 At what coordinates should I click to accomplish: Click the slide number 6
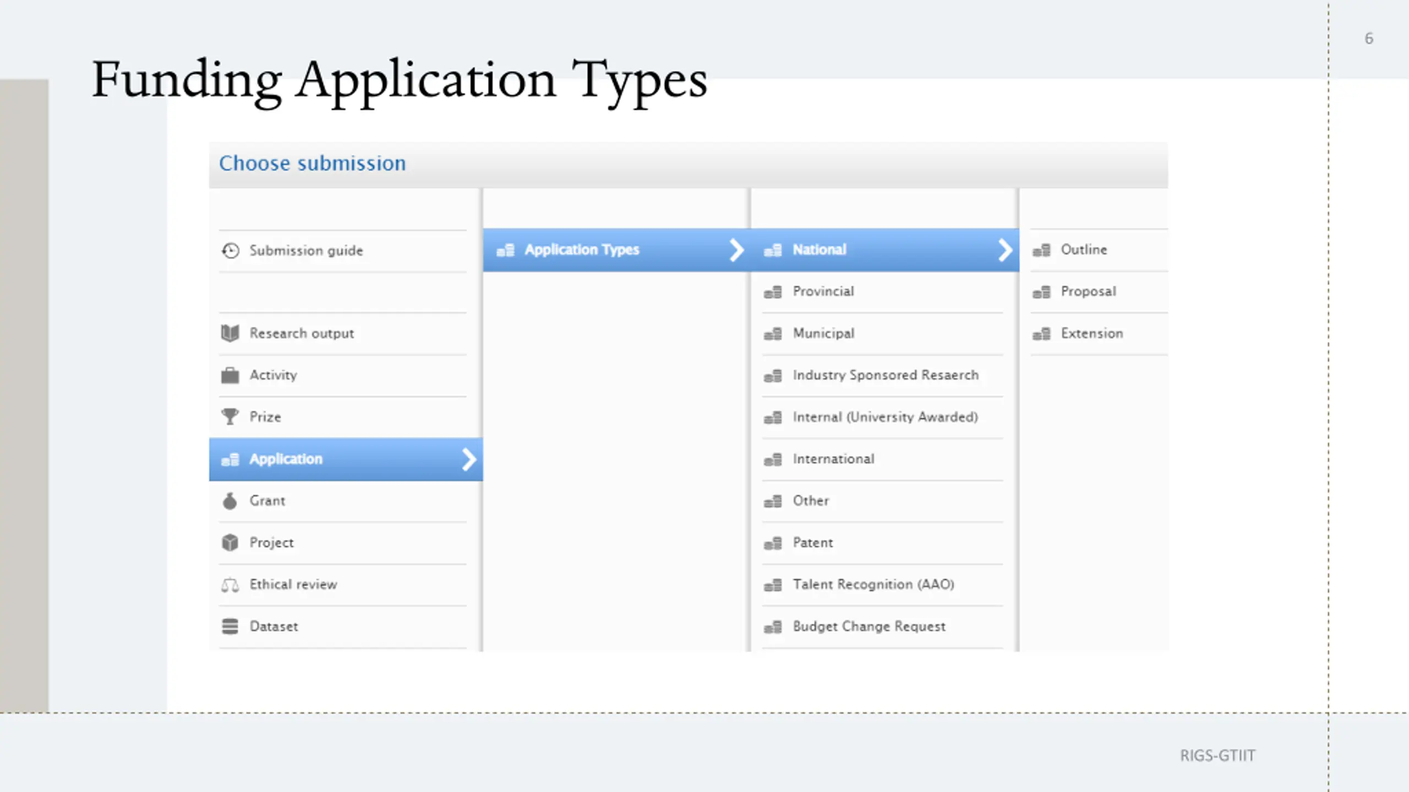[x=1369, y=38]
